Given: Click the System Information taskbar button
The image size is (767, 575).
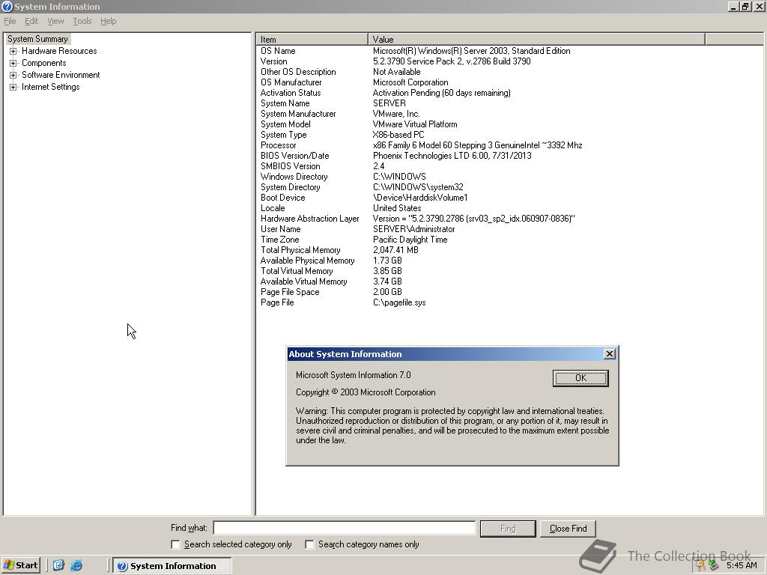Looking at the screenshot, I should click(x=172, y=566).
